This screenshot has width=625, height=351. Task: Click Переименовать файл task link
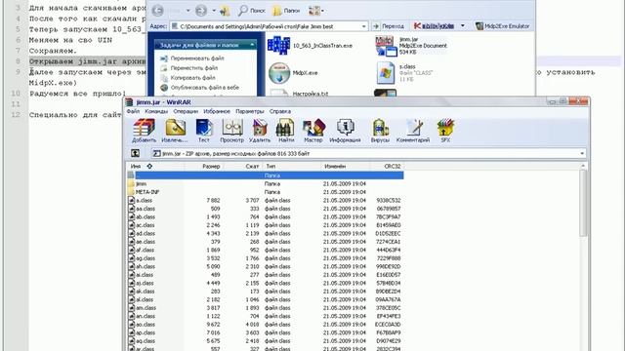coord(197,58)
